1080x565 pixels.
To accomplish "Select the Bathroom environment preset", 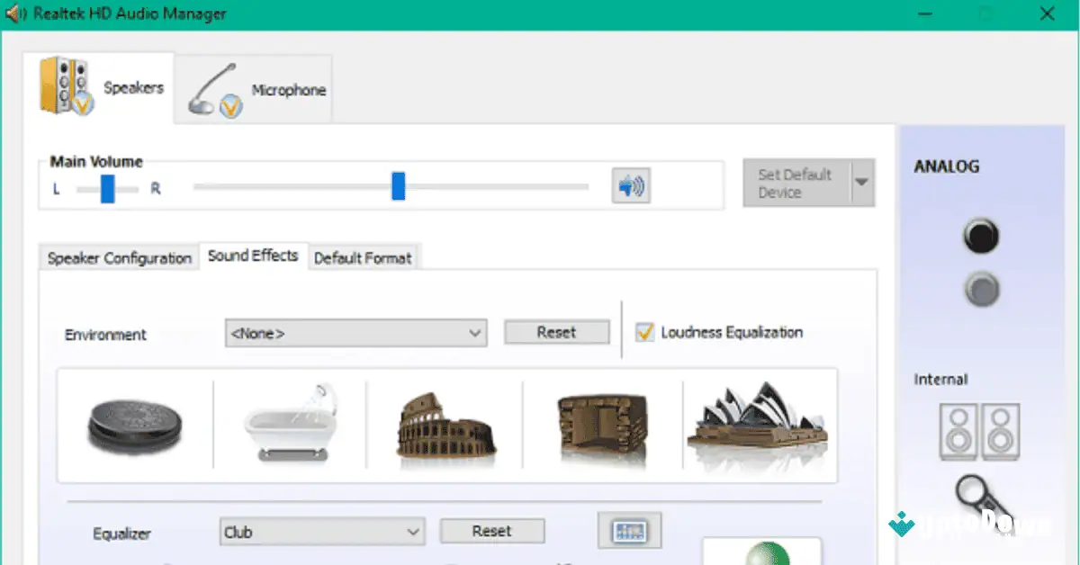I will coord(288,426).
